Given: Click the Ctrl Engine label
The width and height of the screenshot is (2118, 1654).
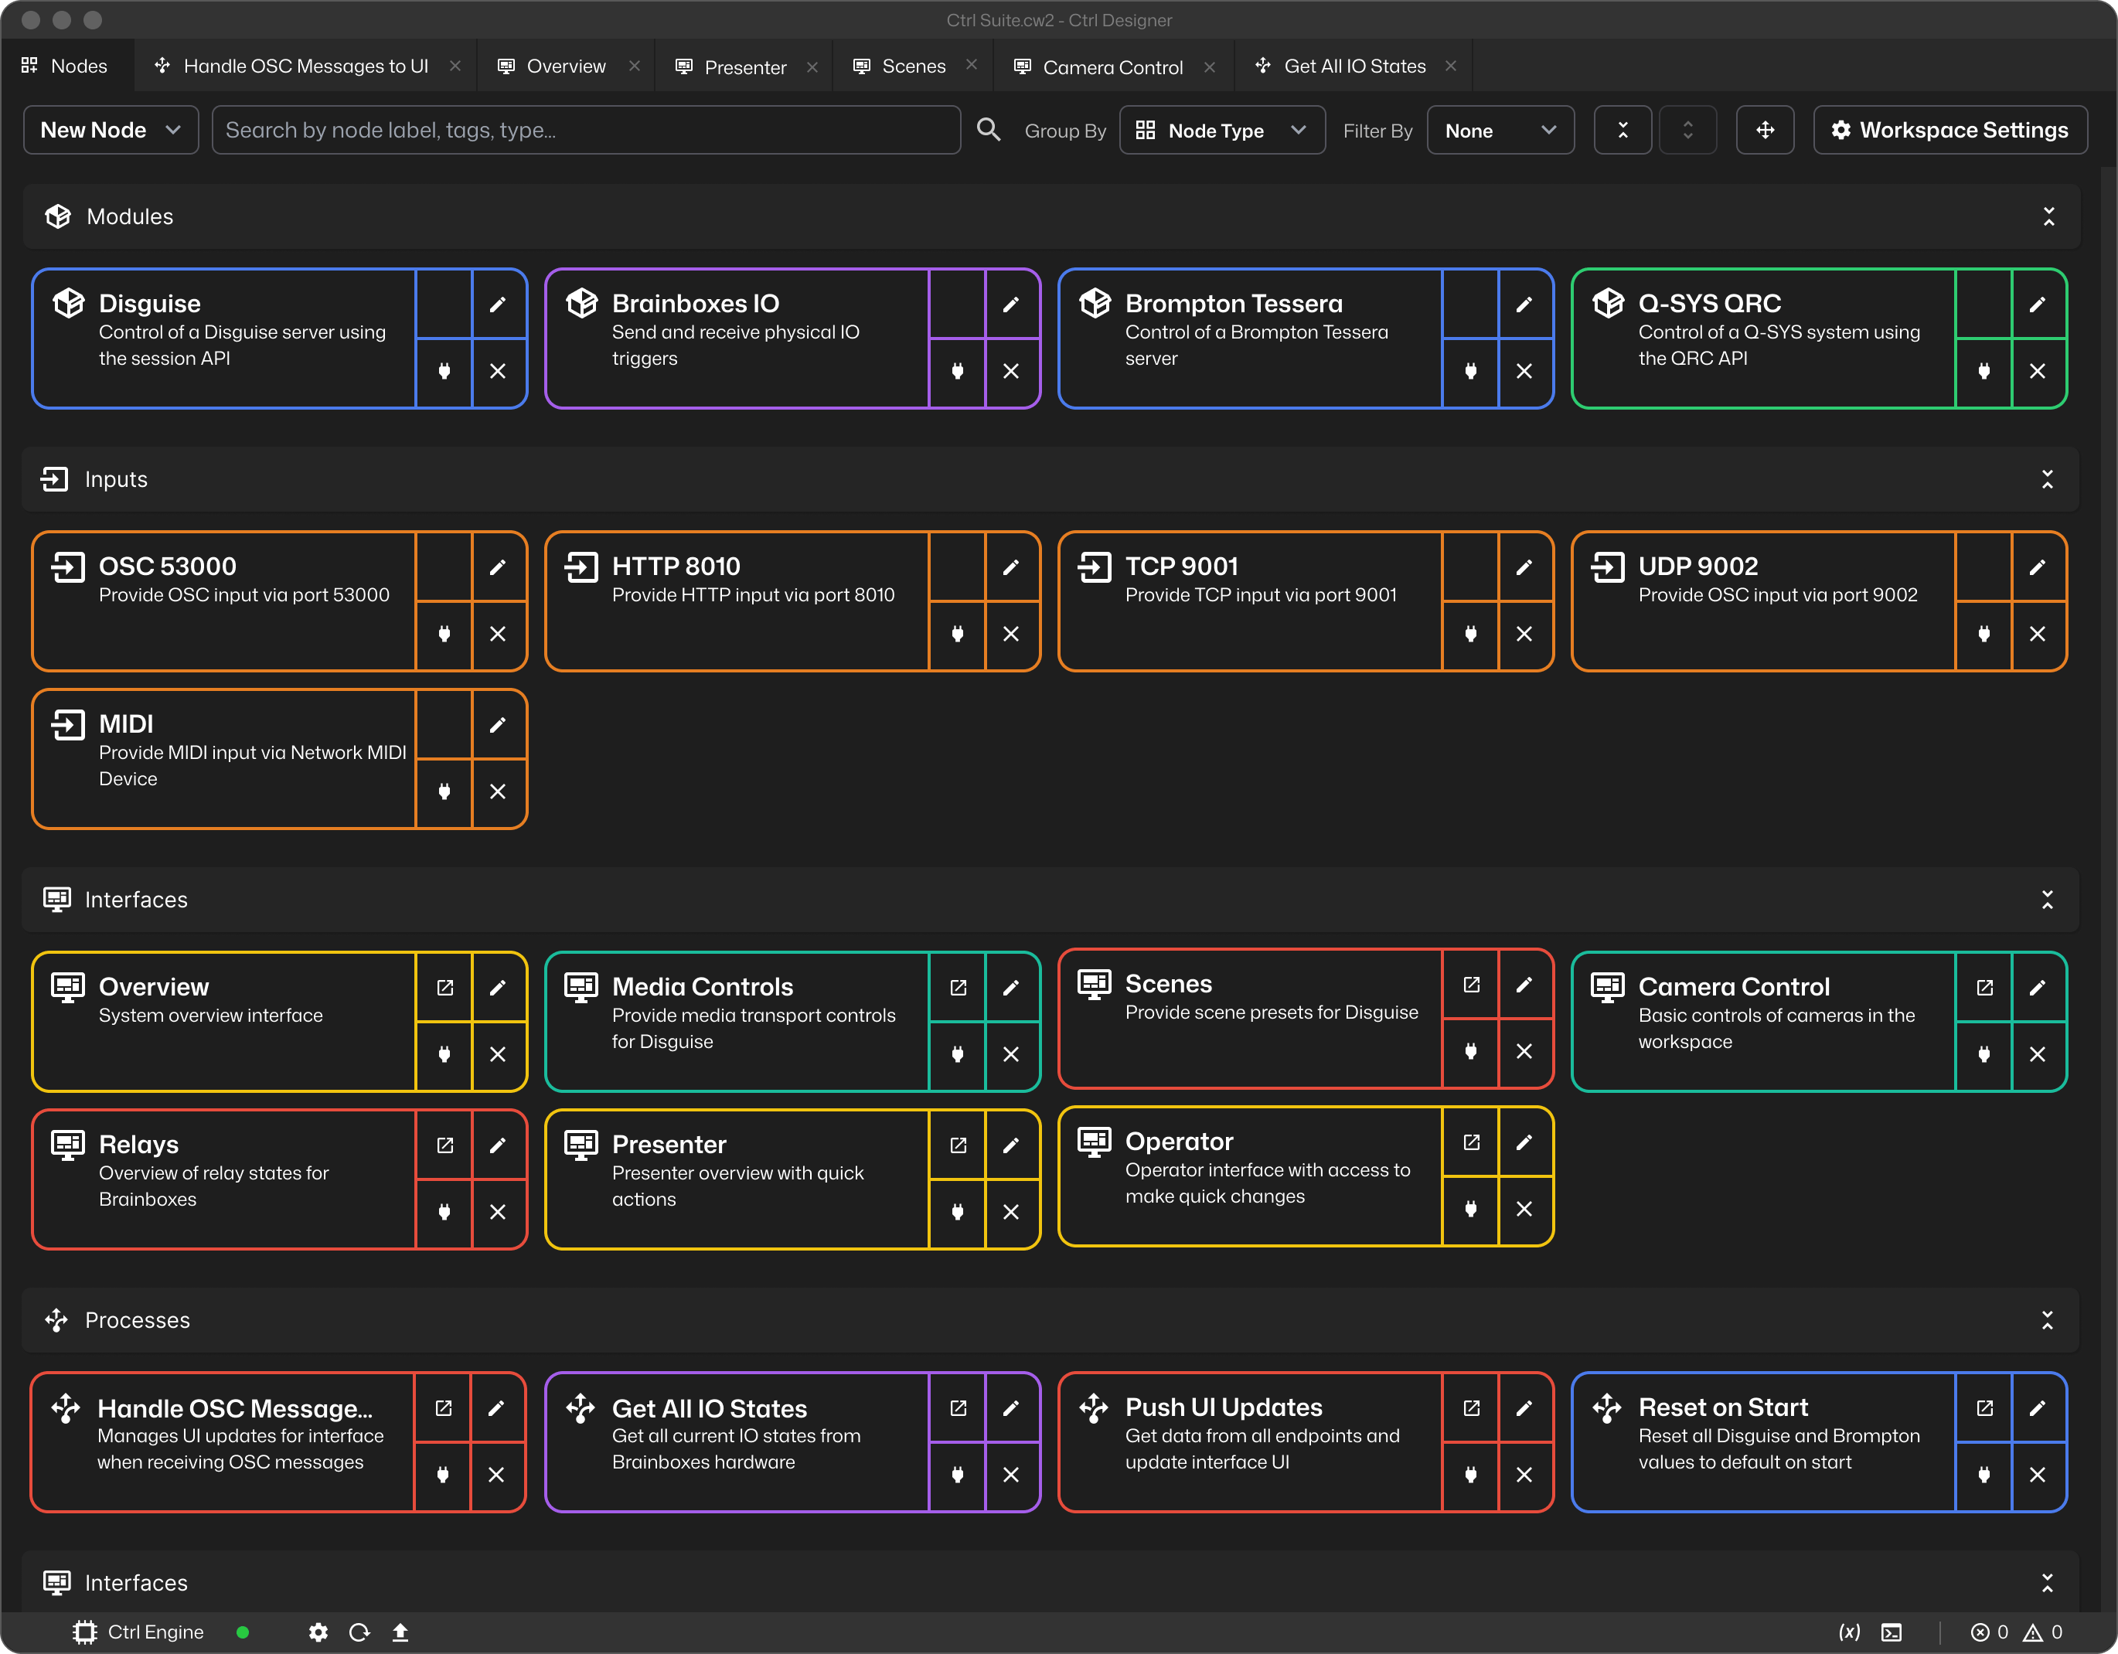Looking at the screenshot, I should click(155, 1632).
